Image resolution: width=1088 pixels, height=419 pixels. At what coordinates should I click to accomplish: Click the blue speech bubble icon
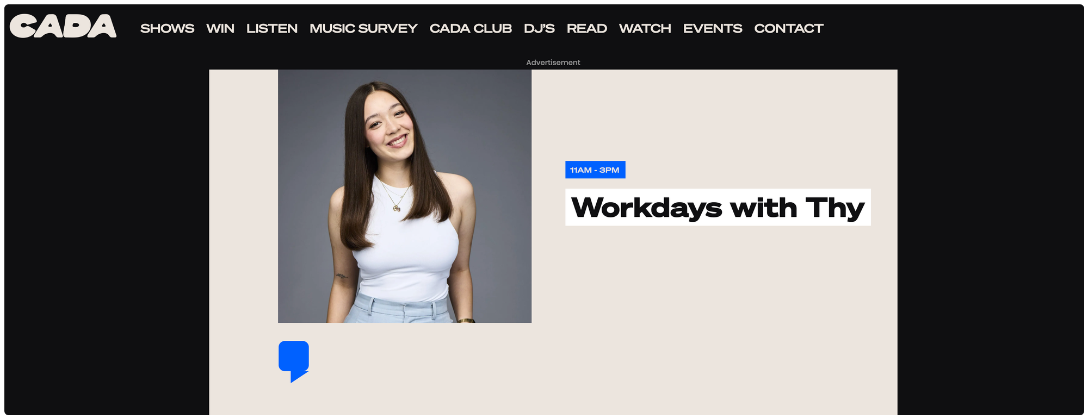click(294, 361)
